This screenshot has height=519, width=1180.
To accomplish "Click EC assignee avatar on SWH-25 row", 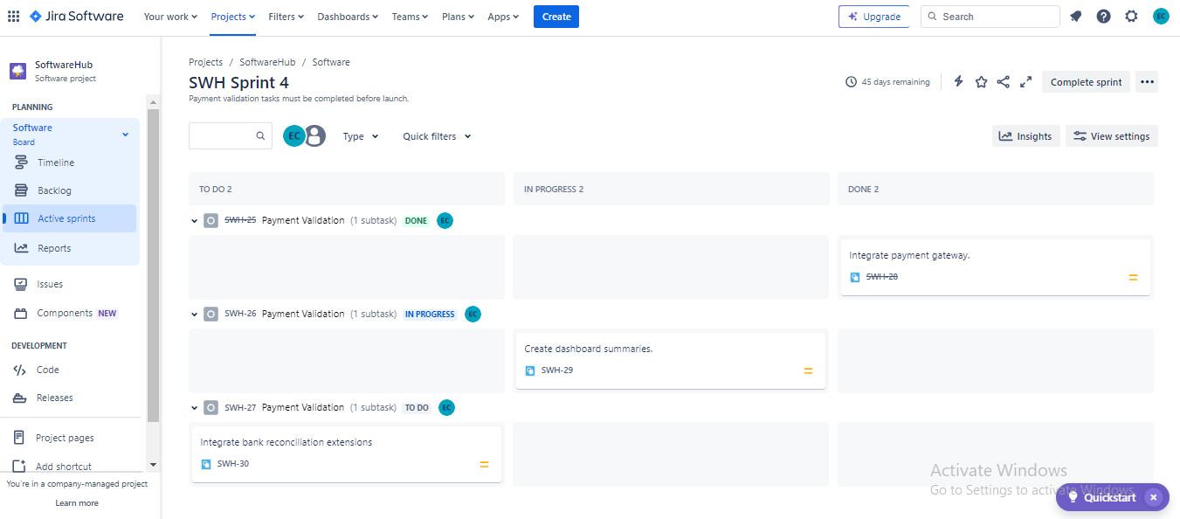I will 445,220.
